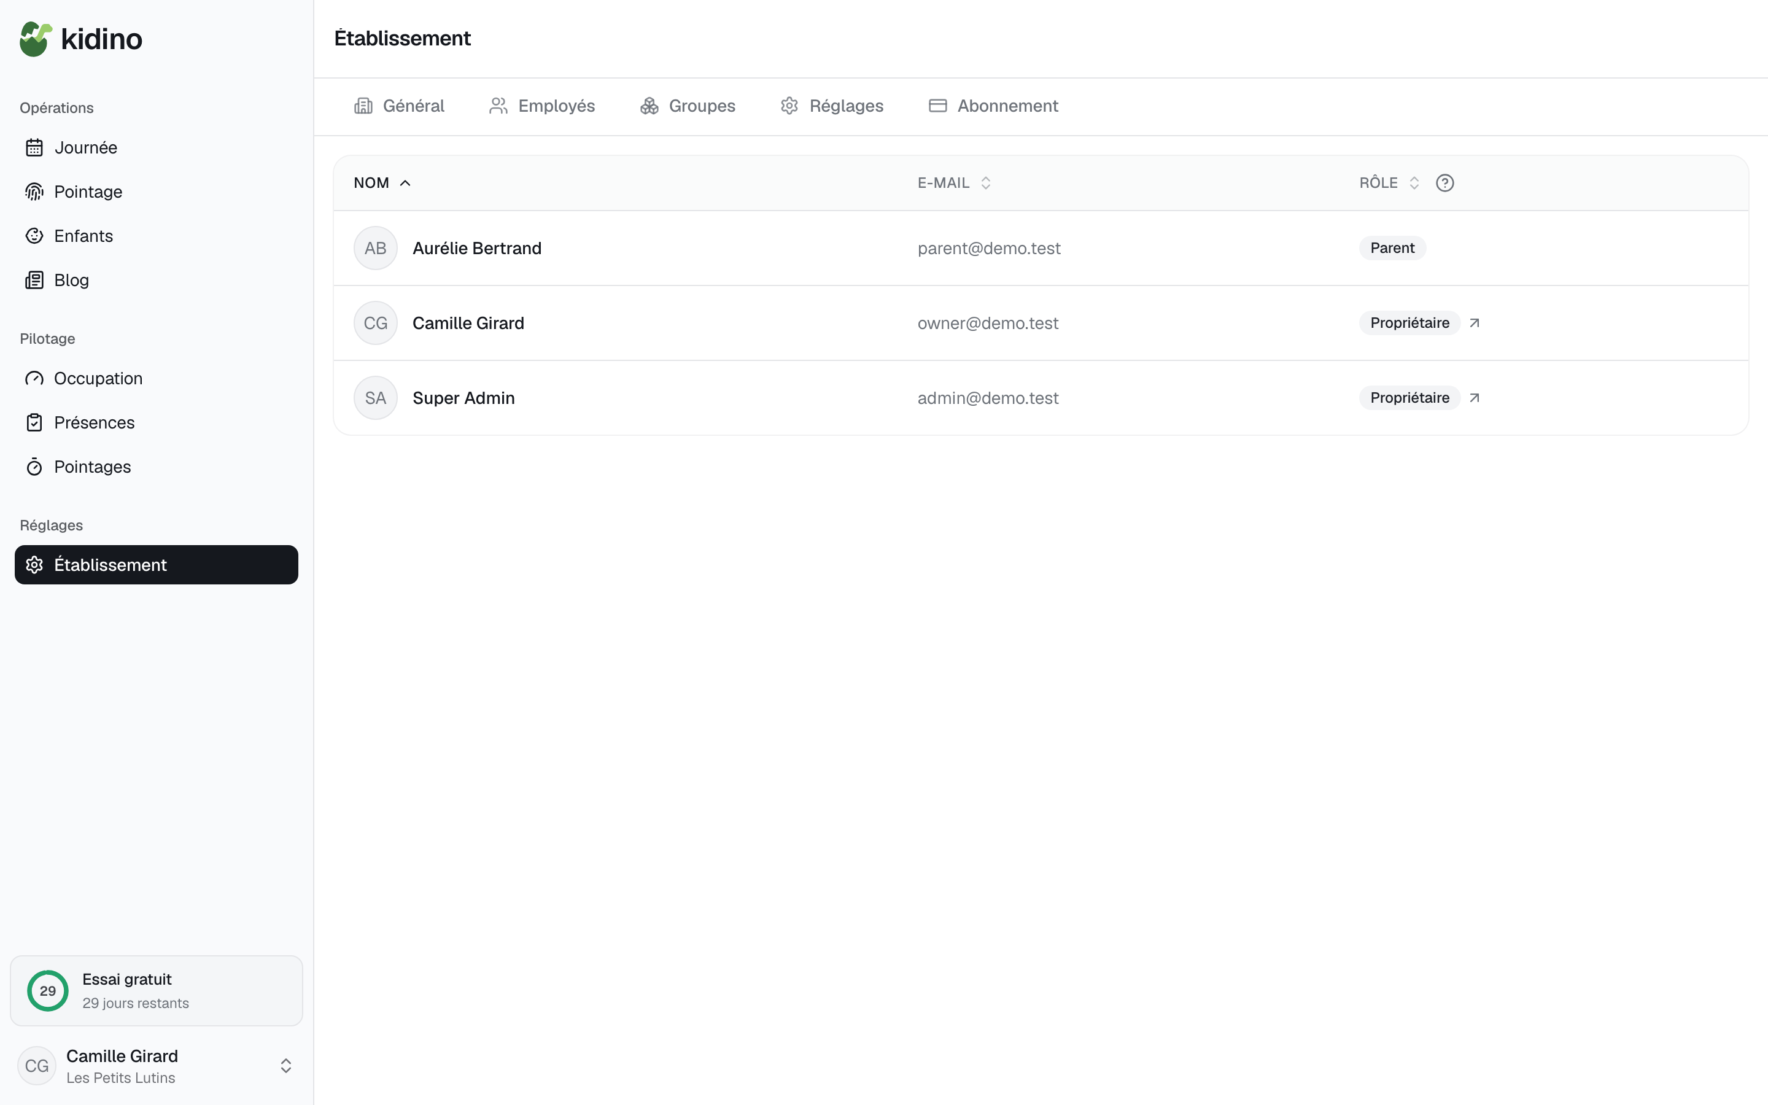Sort the table by Nom column
The height and width of the screenshot is (1105, 1768).
pos(382,183)
